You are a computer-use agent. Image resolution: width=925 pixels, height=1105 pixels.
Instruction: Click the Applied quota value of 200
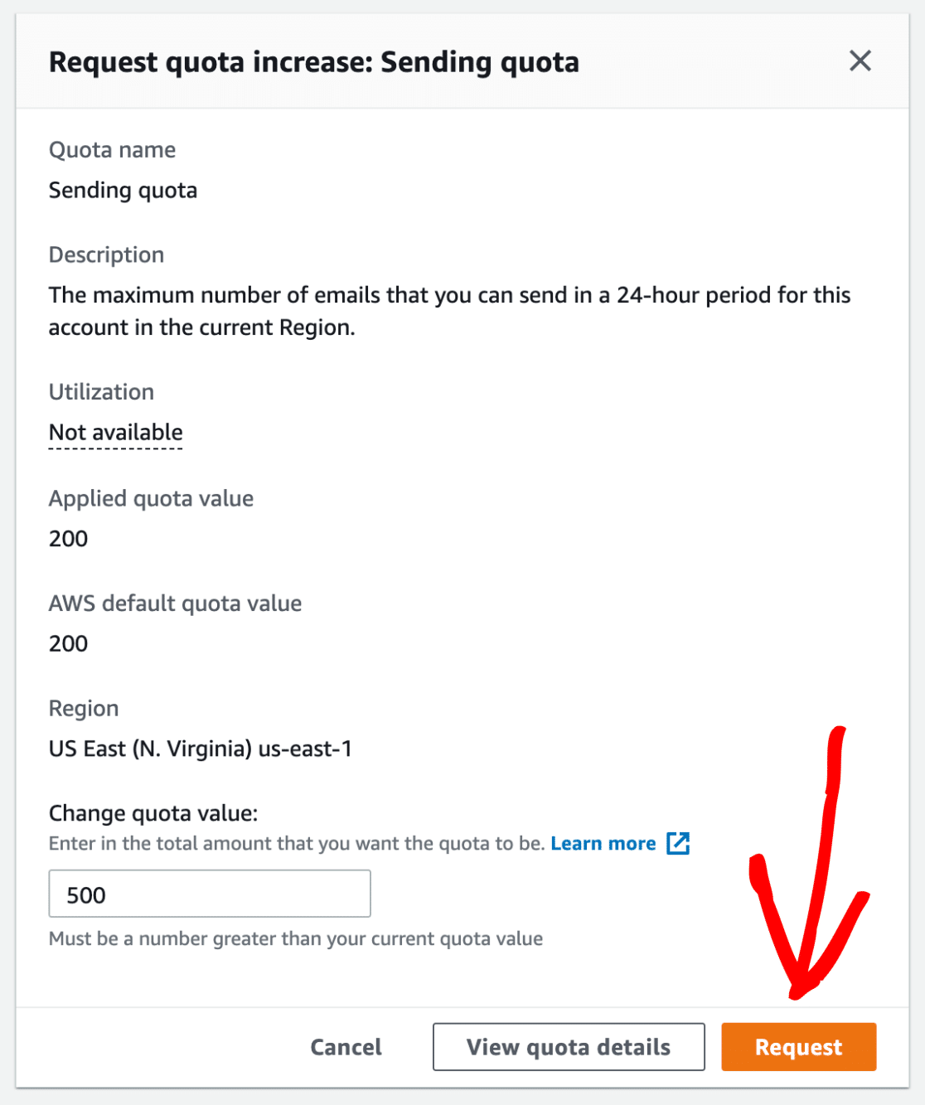[68, 539]
